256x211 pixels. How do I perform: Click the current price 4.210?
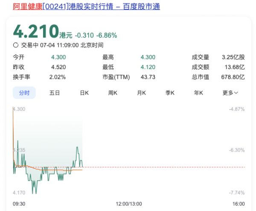click(36, 32)
